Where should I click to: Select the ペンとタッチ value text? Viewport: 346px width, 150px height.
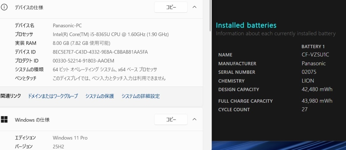click(109, 78)
